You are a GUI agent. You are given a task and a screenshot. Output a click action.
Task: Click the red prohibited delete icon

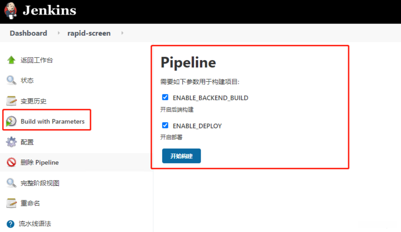coord(11,162)
